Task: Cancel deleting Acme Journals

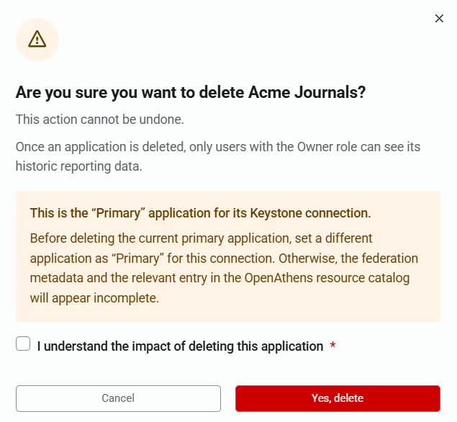Action: [x=118, y=398]
